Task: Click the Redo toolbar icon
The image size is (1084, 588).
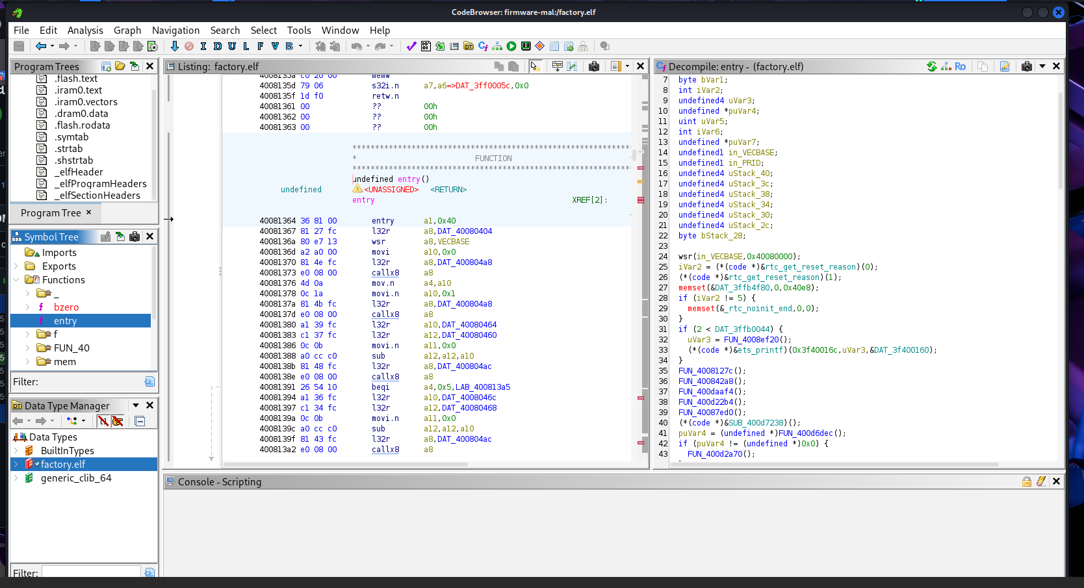Action: 380,46
